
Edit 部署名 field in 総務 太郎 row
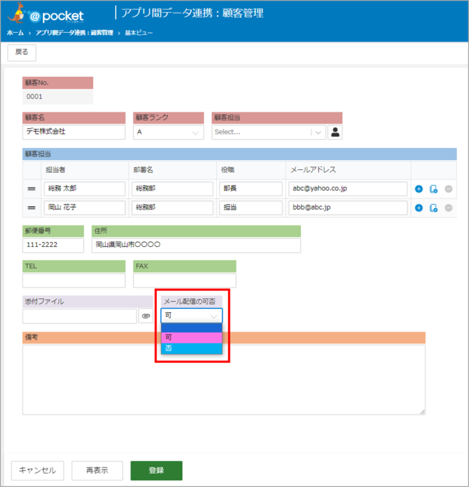172,189
